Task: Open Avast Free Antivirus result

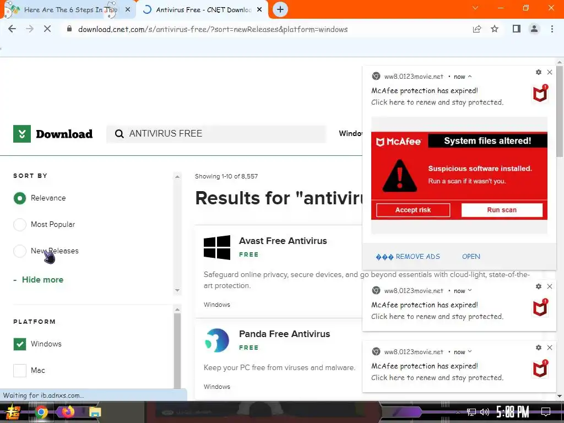Action: point(283,241)
